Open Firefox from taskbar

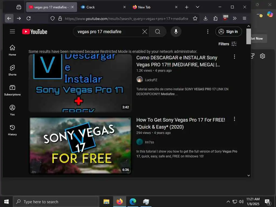point(119,202)
